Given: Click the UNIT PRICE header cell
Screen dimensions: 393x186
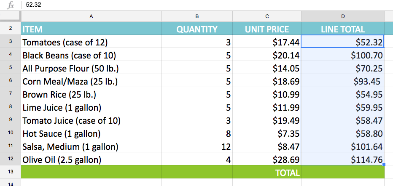Looking at the screenshot, I should [x=266, y=29].
